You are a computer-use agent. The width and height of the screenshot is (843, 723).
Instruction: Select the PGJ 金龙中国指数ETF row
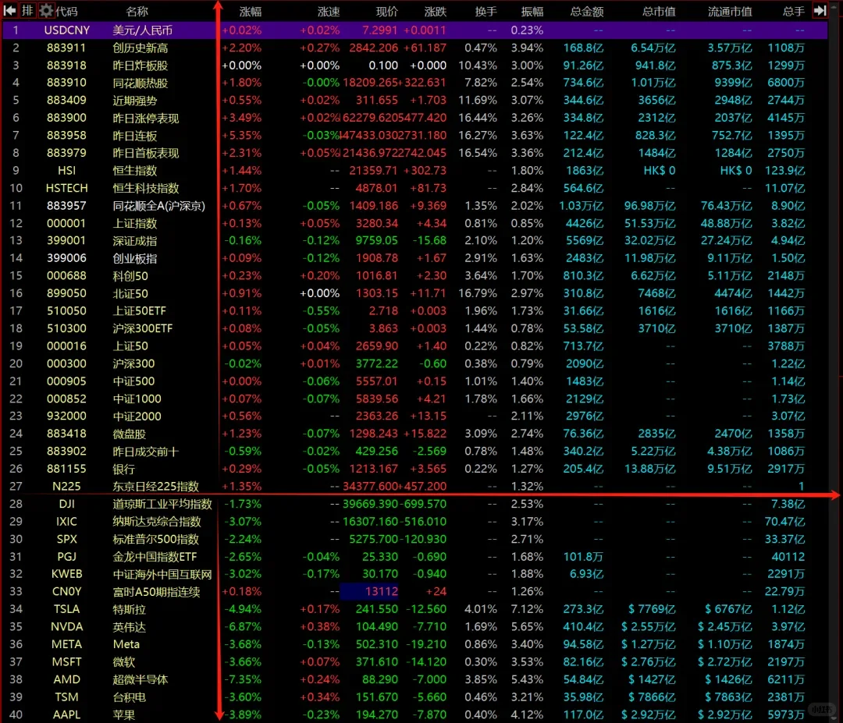(415, 557)
